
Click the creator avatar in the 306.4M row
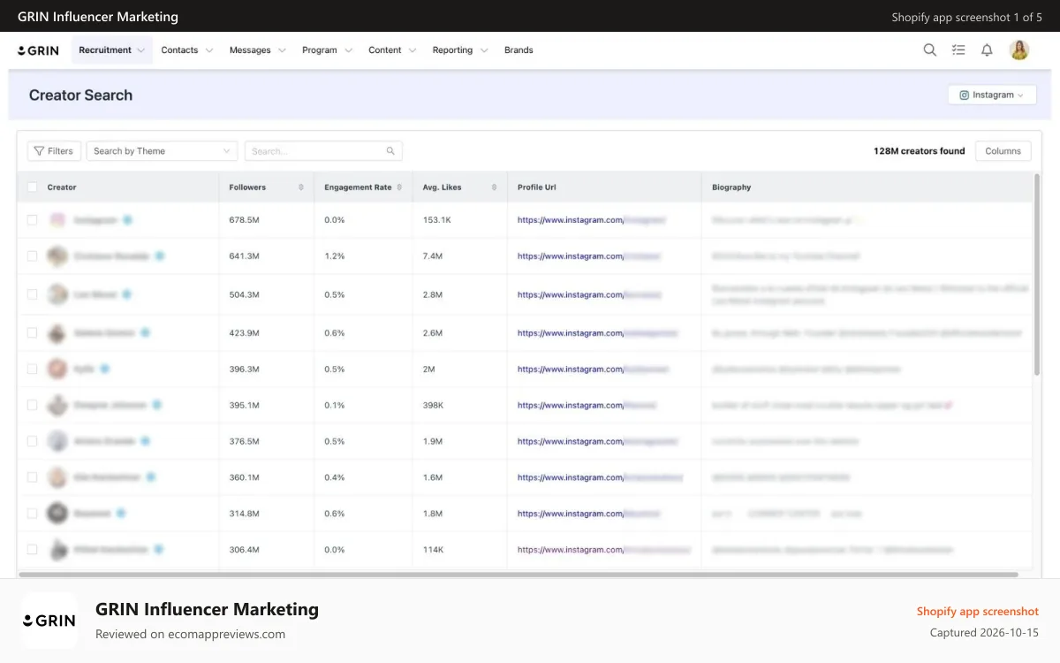(x=57, y=549)
